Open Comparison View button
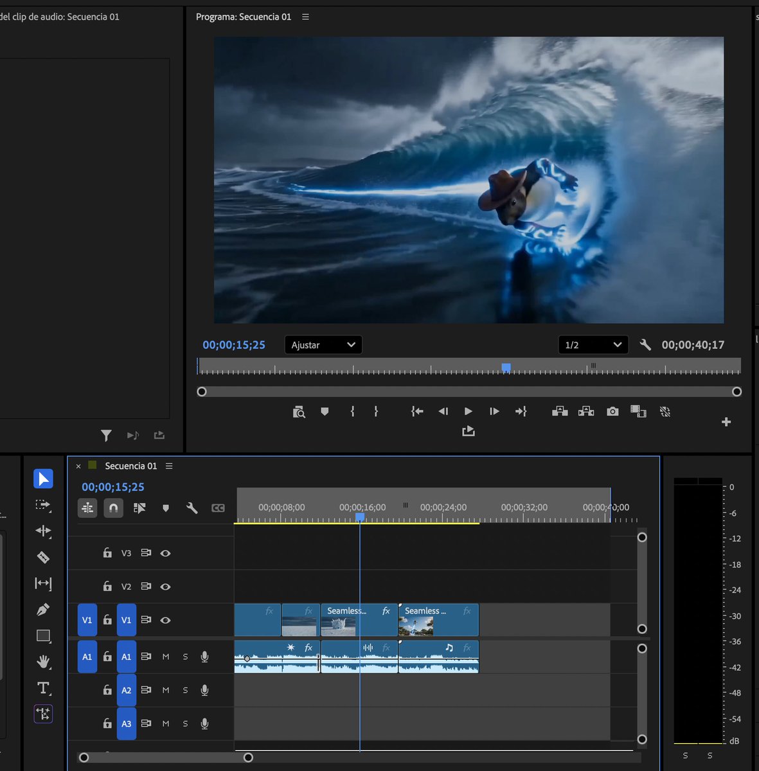Screen dimensions: 759x771 pos(638,411)
